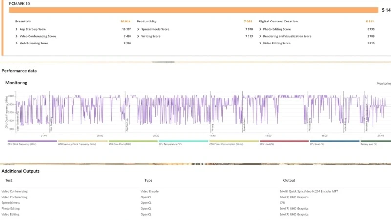Toggle CPU Temperature legend series

click(x=183, y=143)
